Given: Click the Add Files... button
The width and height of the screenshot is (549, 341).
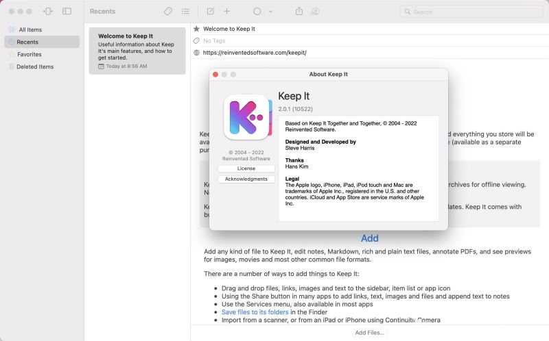Looking at the screenshot, I should coord(369,333).
